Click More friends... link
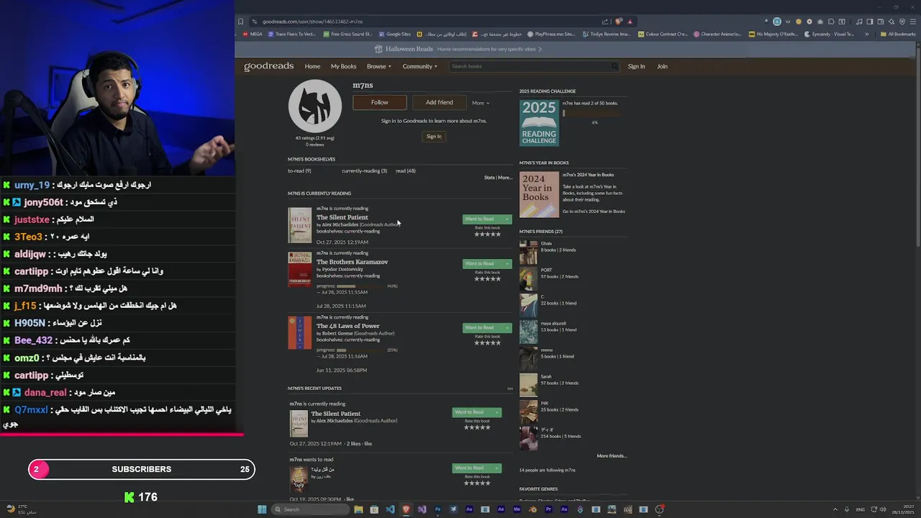This screenshot has width=921, height=518. click(x=611, y=456)
